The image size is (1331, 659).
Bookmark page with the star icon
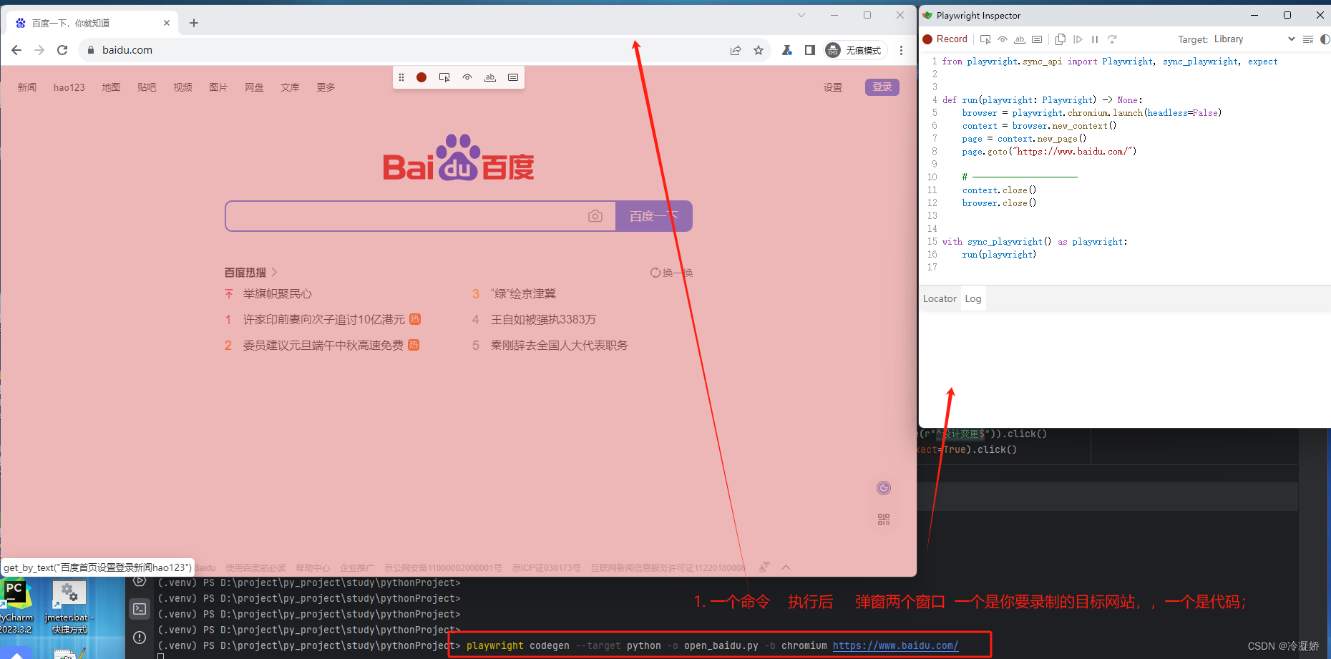pos(759,50)
